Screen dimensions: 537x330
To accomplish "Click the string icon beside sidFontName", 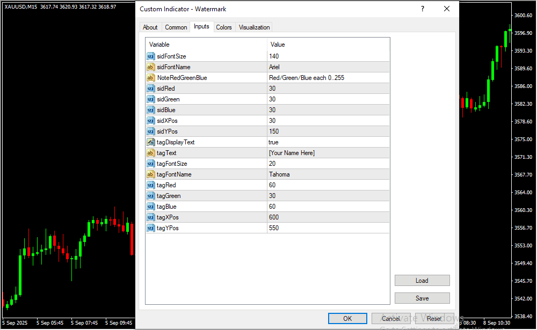I will 151,67.
